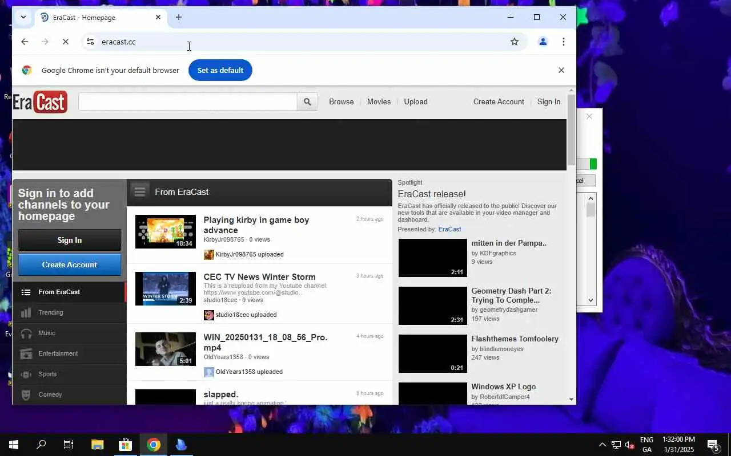Click the black Sign In button
The height and width of the screenshot is (456, 731).
(x=70, y=240)
